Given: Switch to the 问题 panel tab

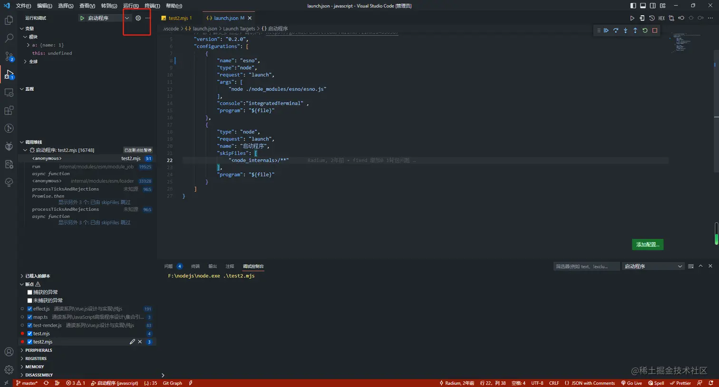Looking at the screenshot, I should 169,266.
